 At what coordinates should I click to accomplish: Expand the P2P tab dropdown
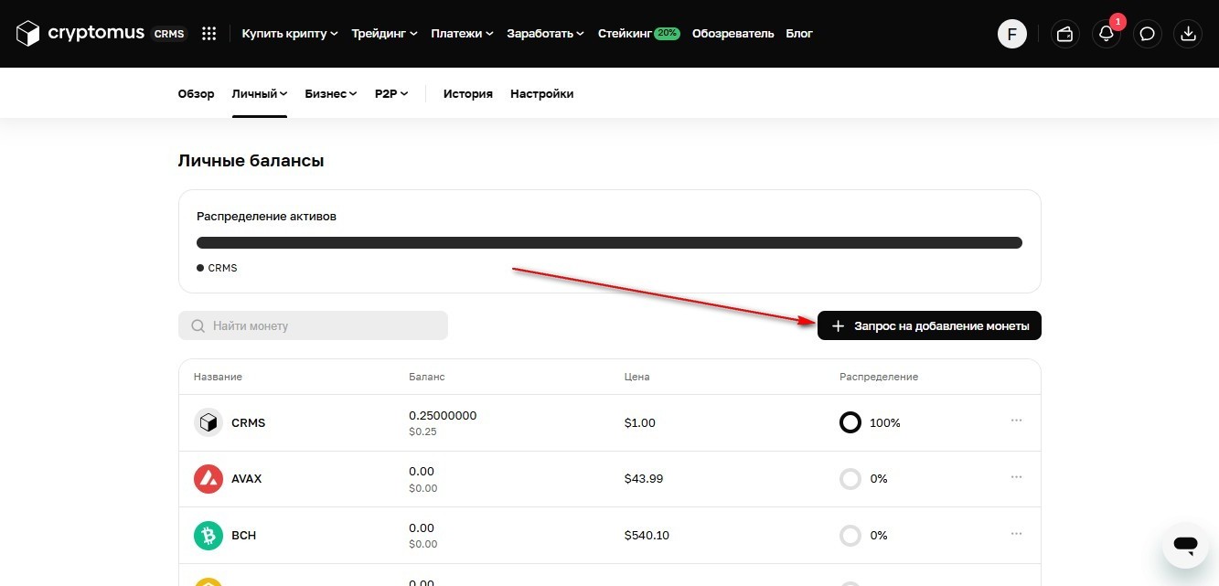(391, 94)
